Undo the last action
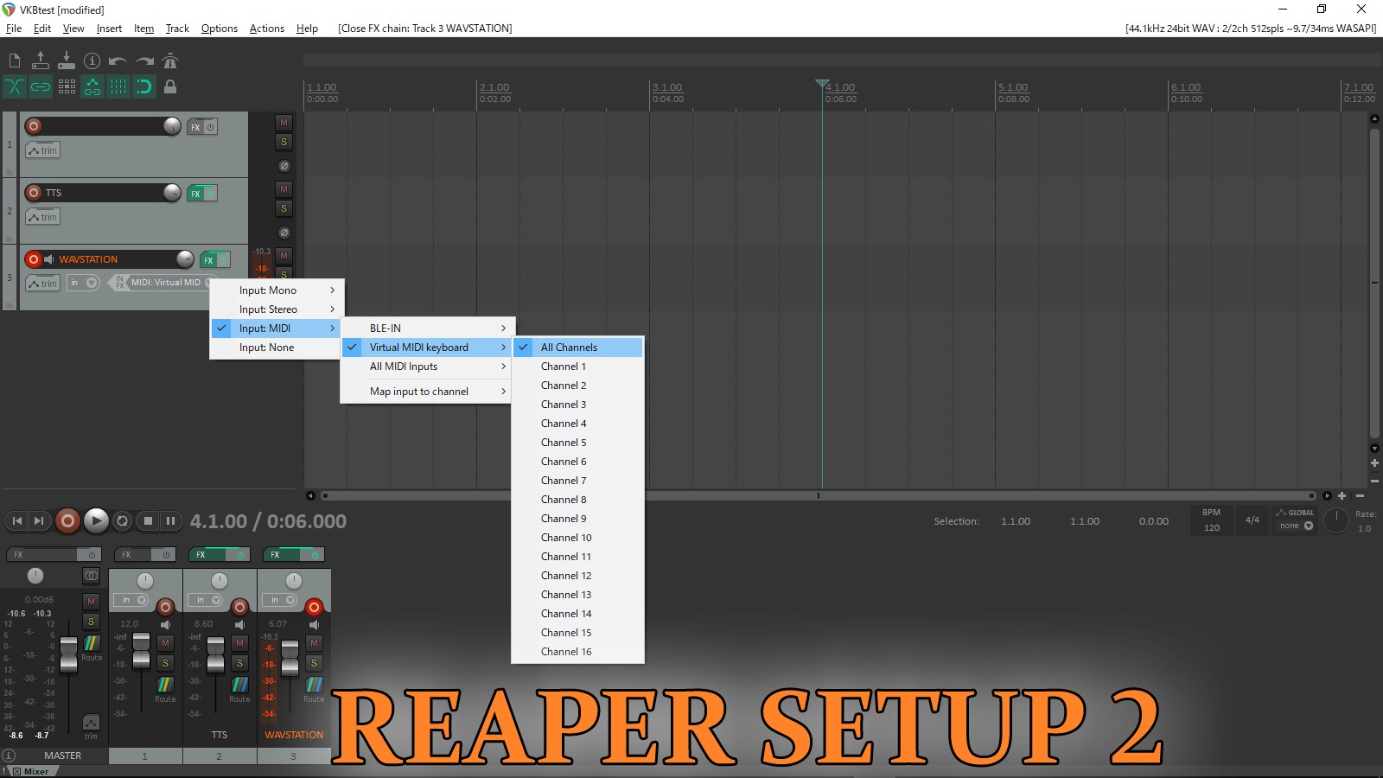Screen dimensions: 1383x778 [118, 61]
